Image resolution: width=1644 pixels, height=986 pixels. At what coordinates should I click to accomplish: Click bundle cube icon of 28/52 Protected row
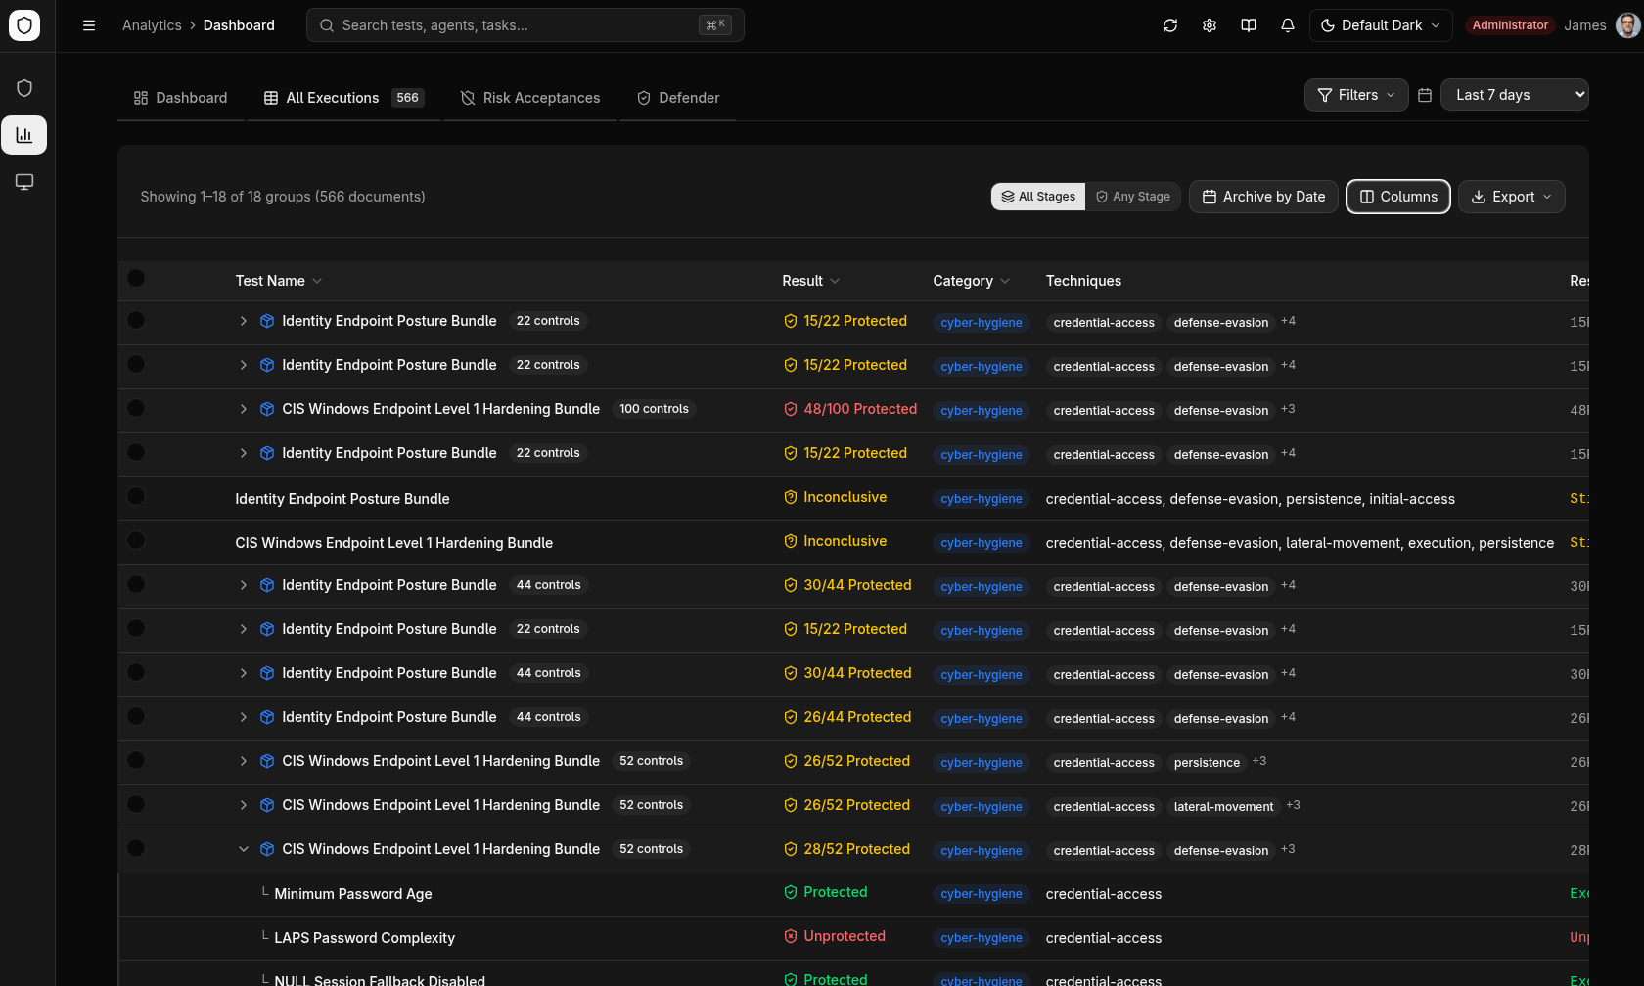pos(267,849)
